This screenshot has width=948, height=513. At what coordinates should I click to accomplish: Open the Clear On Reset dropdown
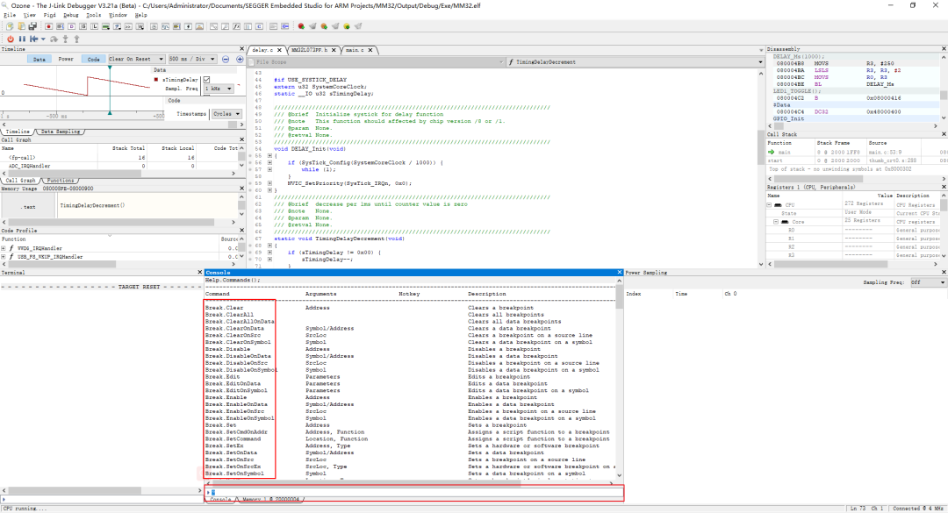[x=136, y=60]
